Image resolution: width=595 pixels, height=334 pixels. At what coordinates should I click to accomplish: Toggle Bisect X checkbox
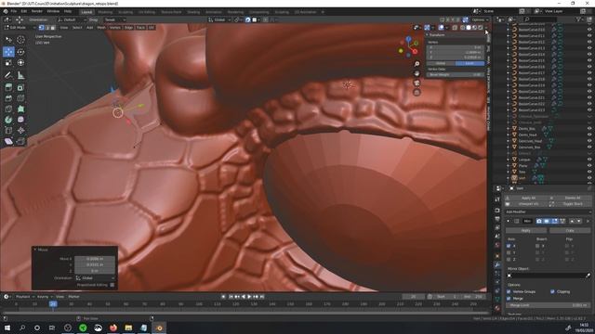coord(537,246)
